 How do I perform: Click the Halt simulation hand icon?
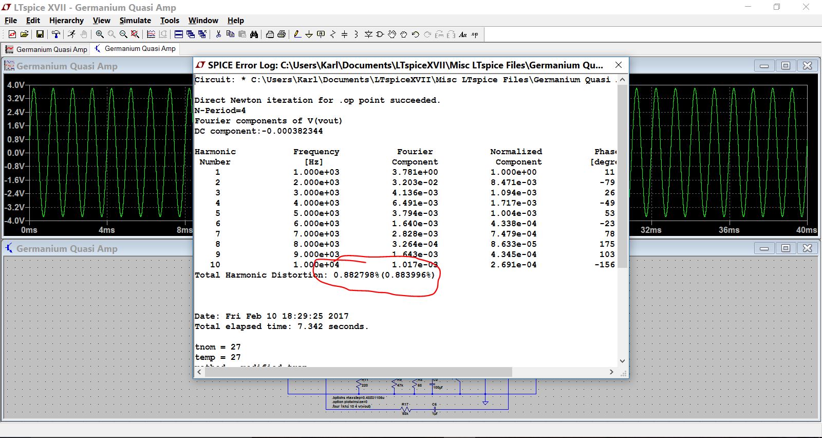coord(83,34)
